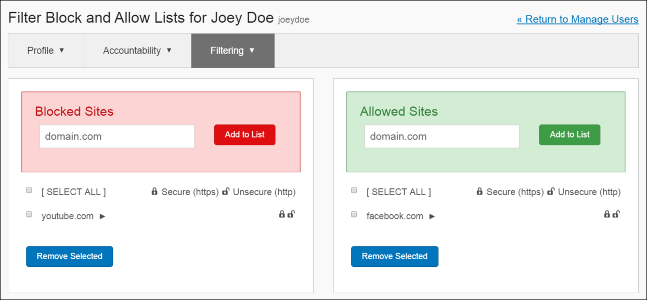Tick the facebook.com checkbox

(x=354, y=214)
